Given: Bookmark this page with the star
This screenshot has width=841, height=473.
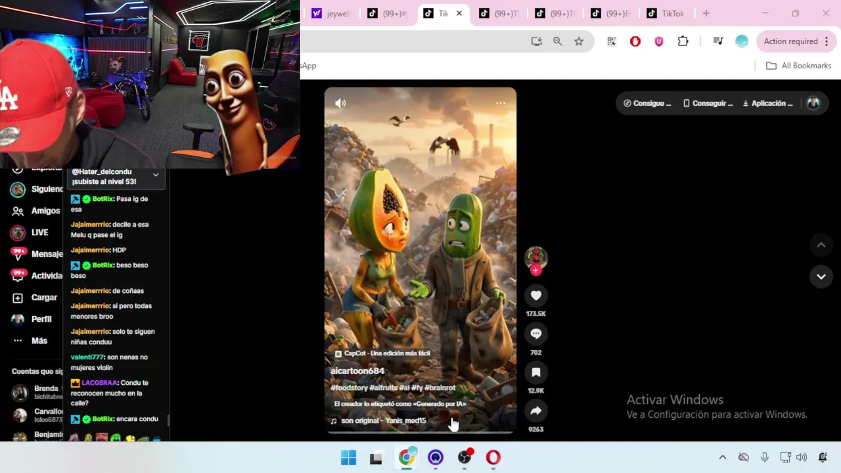Looking at the screenshot, I should coord(579,41).
